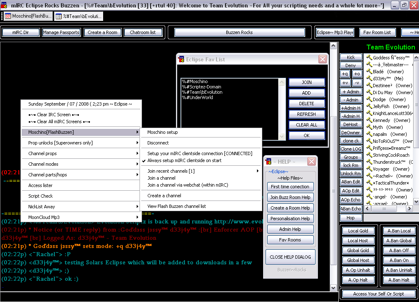Click gavel icon beside Thunderstruck
Screen dimensions: 419x302
(369, 162)
